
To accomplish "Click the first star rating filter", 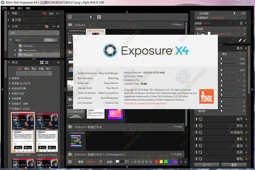I will pyautogui.click(x=135, y=162).
